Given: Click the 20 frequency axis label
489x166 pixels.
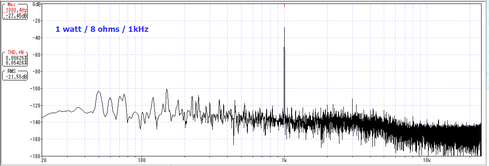Looking at the screenshot, I should (44, 160).
